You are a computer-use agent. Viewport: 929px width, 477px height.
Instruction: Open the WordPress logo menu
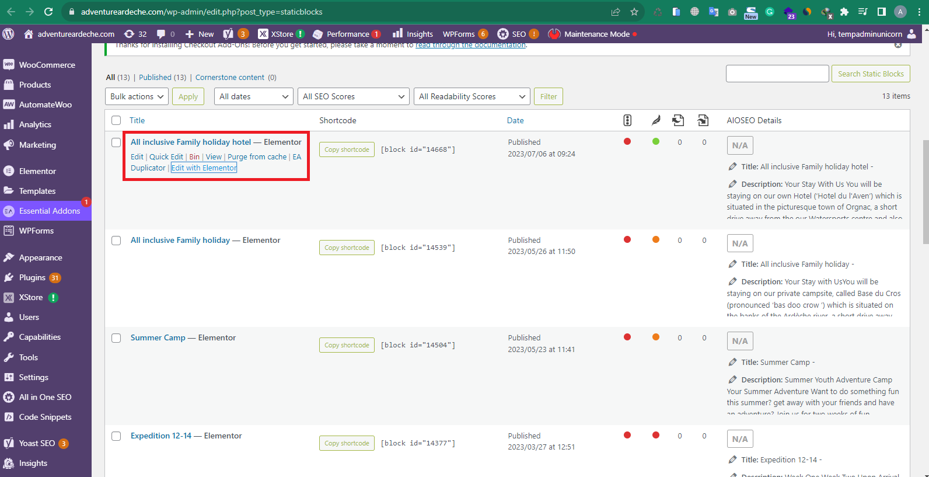[8, 34]
